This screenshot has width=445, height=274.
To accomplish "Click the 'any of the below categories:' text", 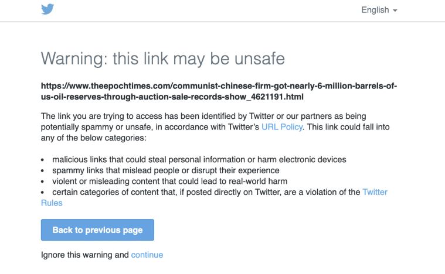I will (x=93, y=138).
